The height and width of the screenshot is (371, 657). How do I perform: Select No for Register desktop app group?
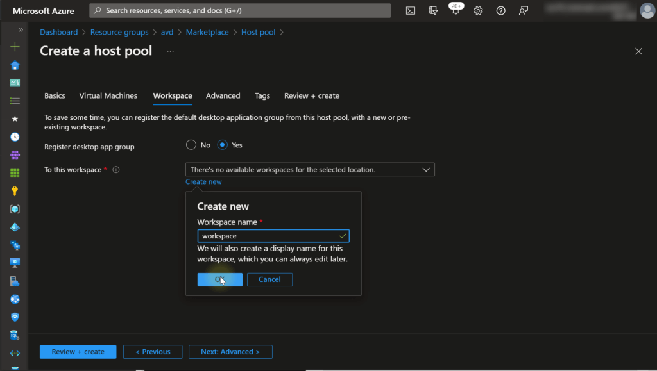tap(191, 145)
